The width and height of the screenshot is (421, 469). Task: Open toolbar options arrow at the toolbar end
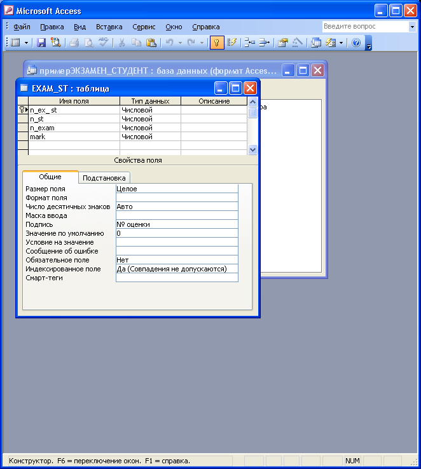pos(369,43)
